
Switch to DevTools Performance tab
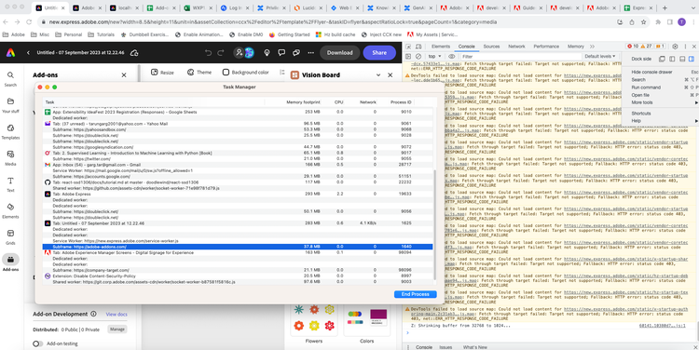pyautogui.click(x=546, y=47)
